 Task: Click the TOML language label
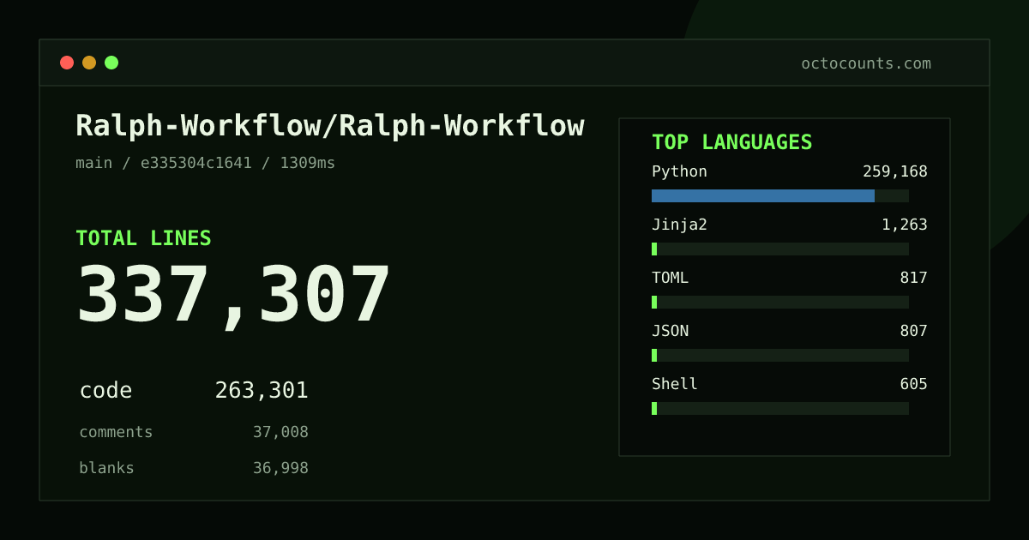pyautogui.click(x=670, y=278)
